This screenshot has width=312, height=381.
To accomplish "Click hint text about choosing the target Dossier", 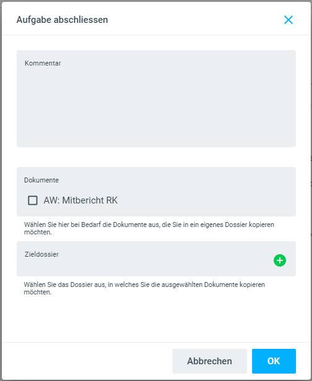I will click(x=144, y=288).
